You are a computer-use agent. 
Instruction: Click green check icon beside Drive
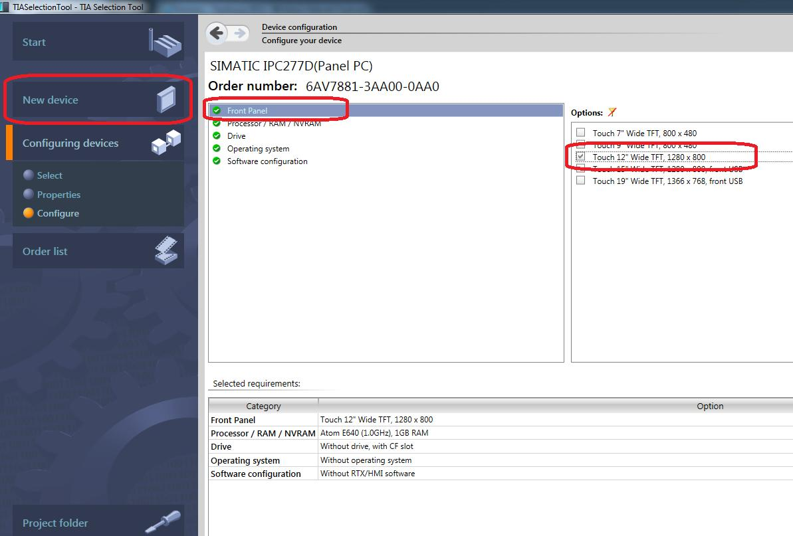click(217, 135)
